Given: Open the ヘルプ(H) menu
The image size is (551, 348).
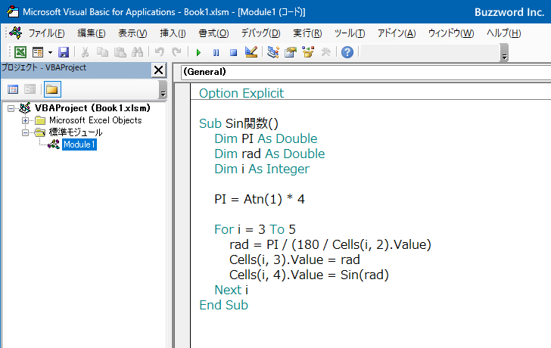Looking at the screenshot, I should (504, 33).
